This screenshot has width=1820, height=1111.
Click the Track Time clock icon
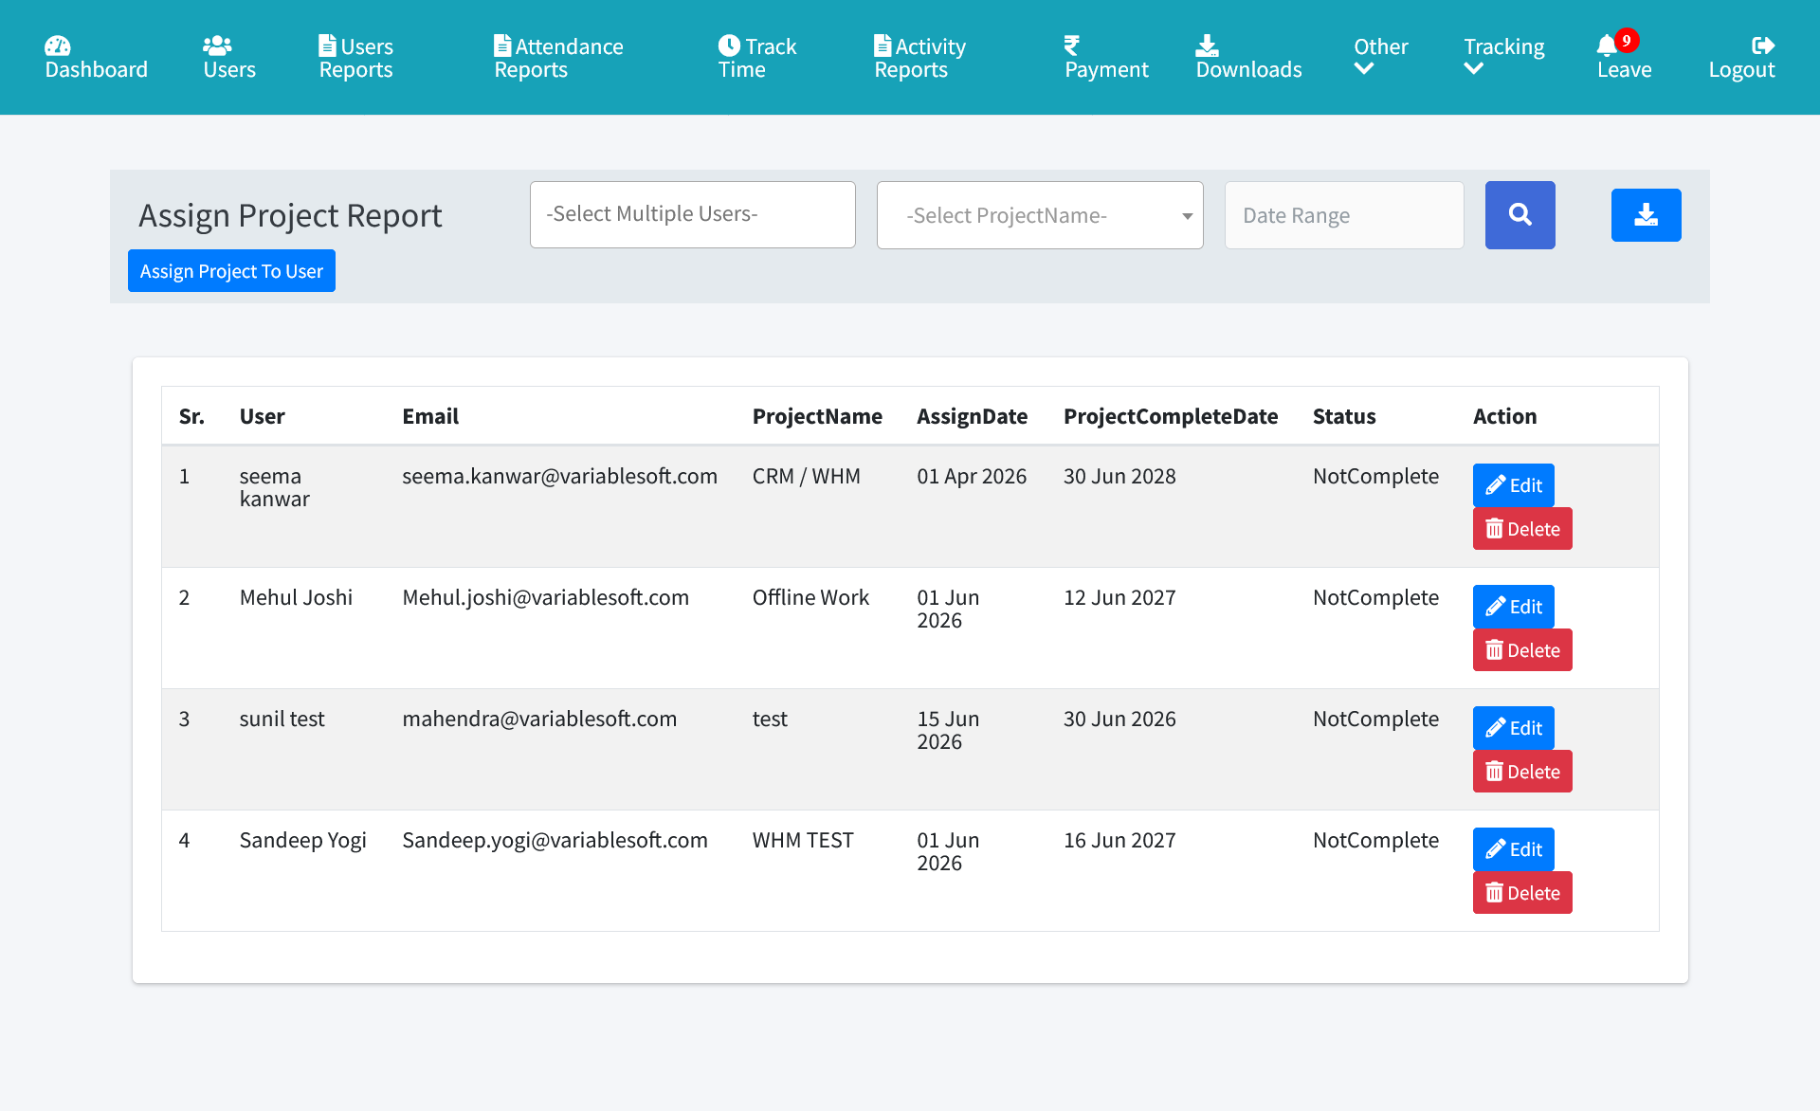point(729,46)
